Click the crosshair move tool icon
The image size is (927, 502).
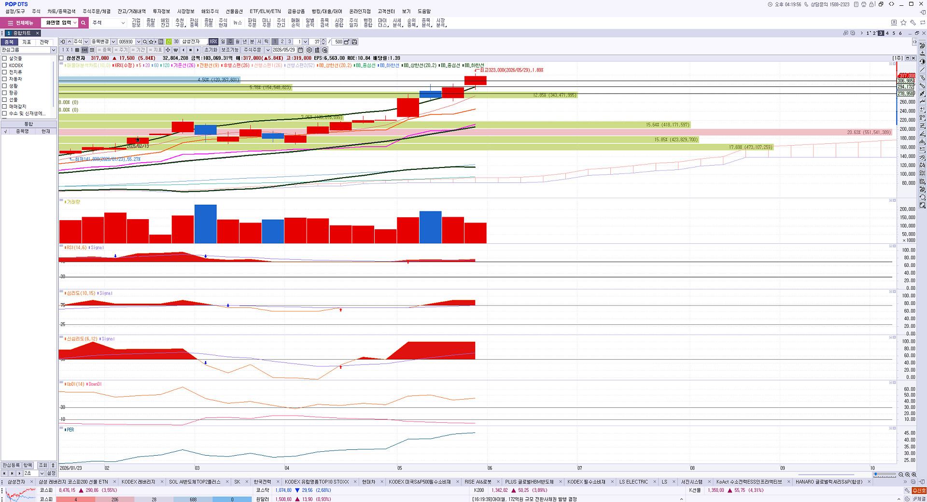[168, 50]
